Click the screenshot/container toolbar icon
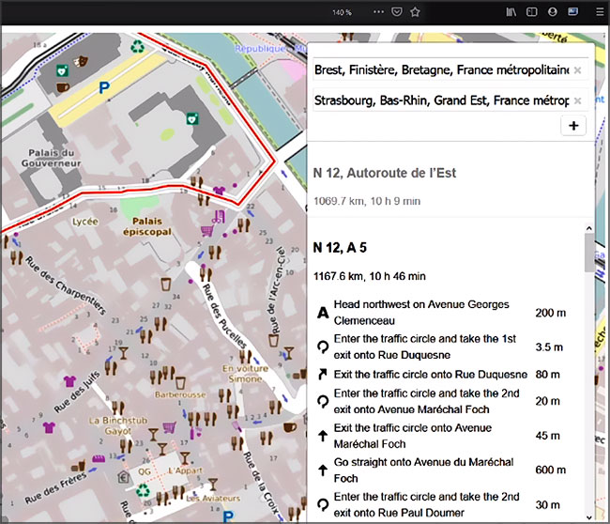 572,11
